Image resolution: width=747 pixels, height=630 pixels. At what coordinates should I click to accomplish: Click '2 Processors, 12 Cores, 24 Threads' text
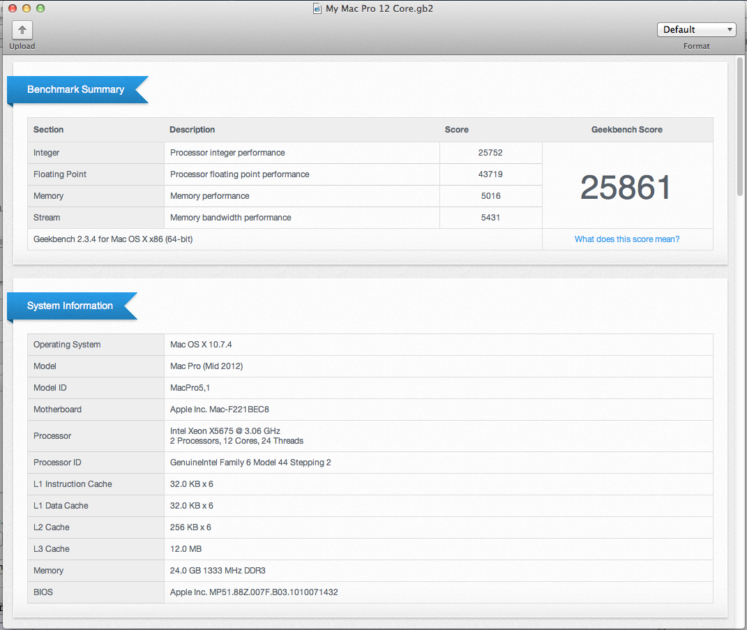click(x=236, y=441)
